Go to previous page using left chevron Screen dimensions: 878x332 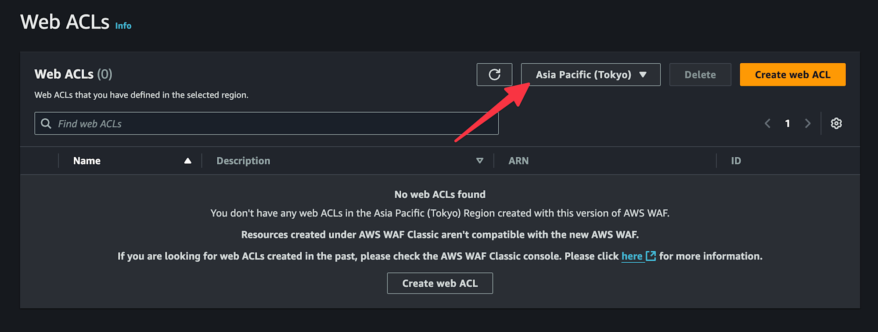767,123
